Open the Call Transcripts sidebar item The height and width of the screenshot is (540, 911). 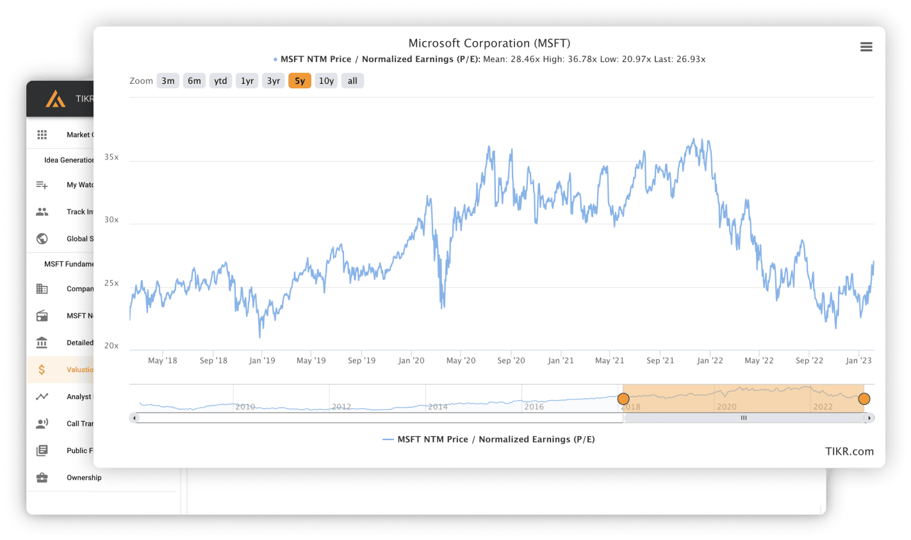pyautogui.click(x=60, y=423)
